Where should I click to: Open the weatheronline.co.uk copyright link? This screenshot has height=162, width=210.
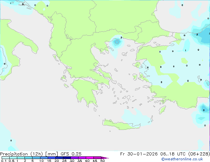[x=182, y=159]
